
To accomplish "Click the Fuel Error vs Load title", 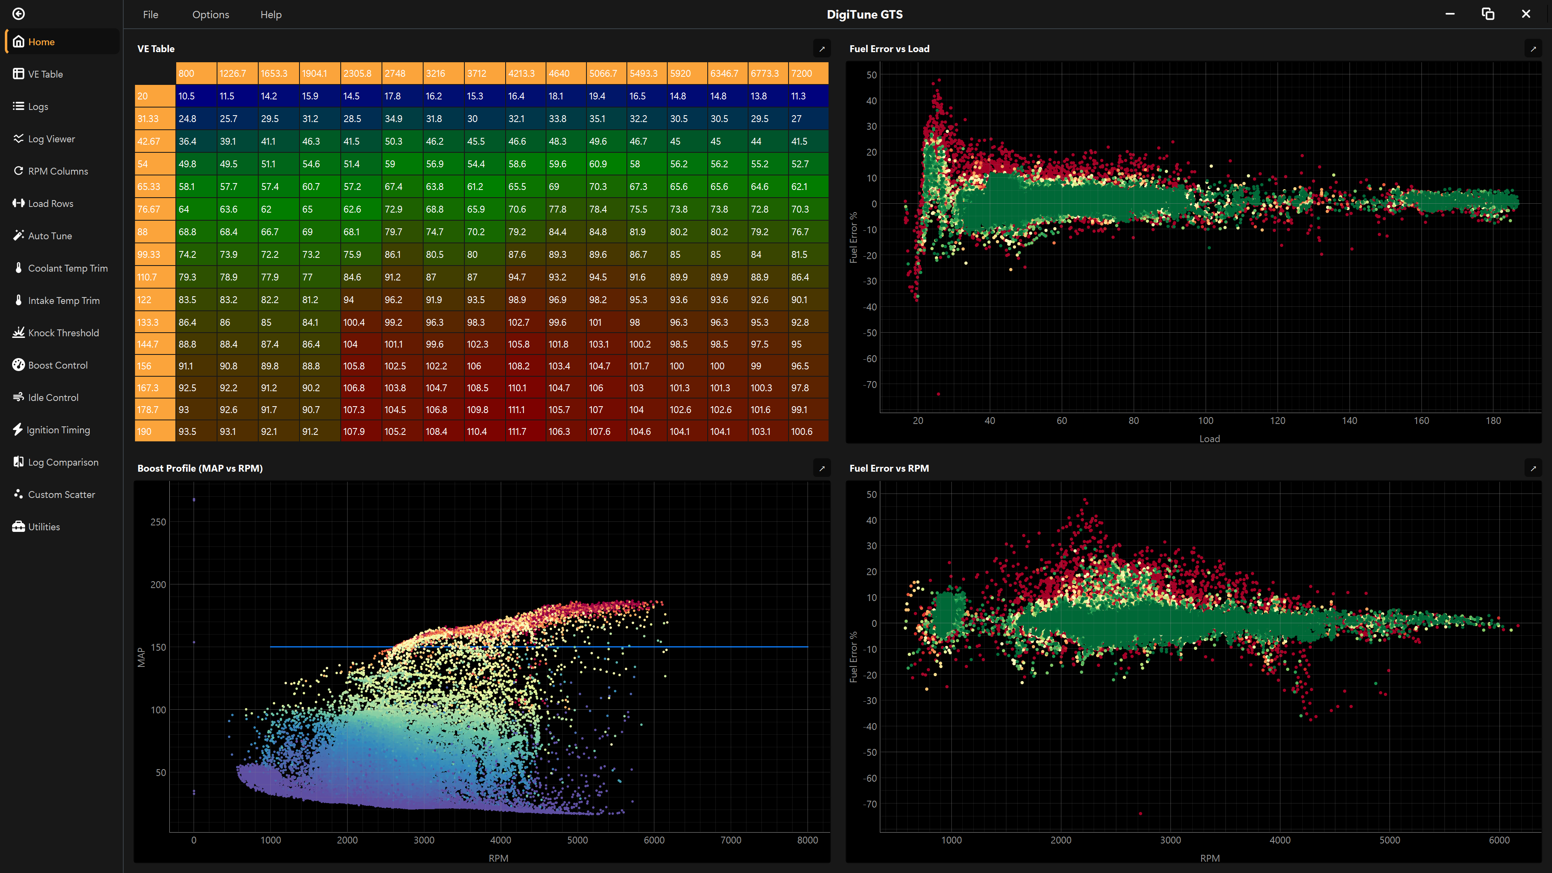I will pos(889,49).
